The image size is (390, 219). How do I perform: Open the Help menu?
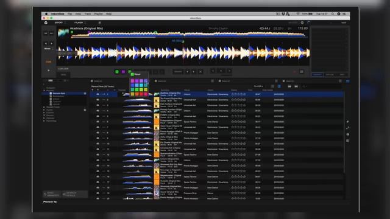[108, 14]
